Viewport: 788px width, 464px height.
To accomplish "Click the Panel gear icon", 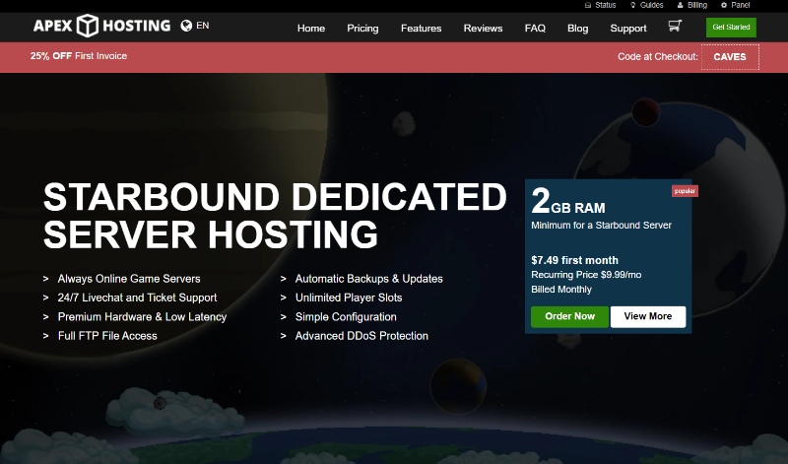I will pos(724,5).
